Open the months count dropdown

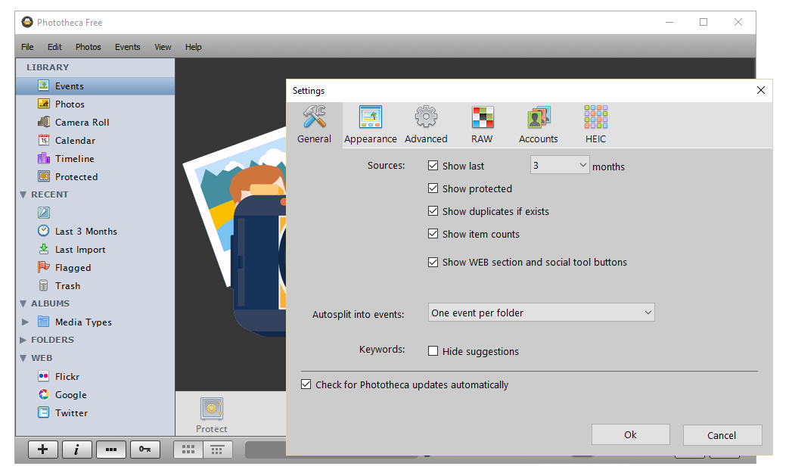(560, 165)
